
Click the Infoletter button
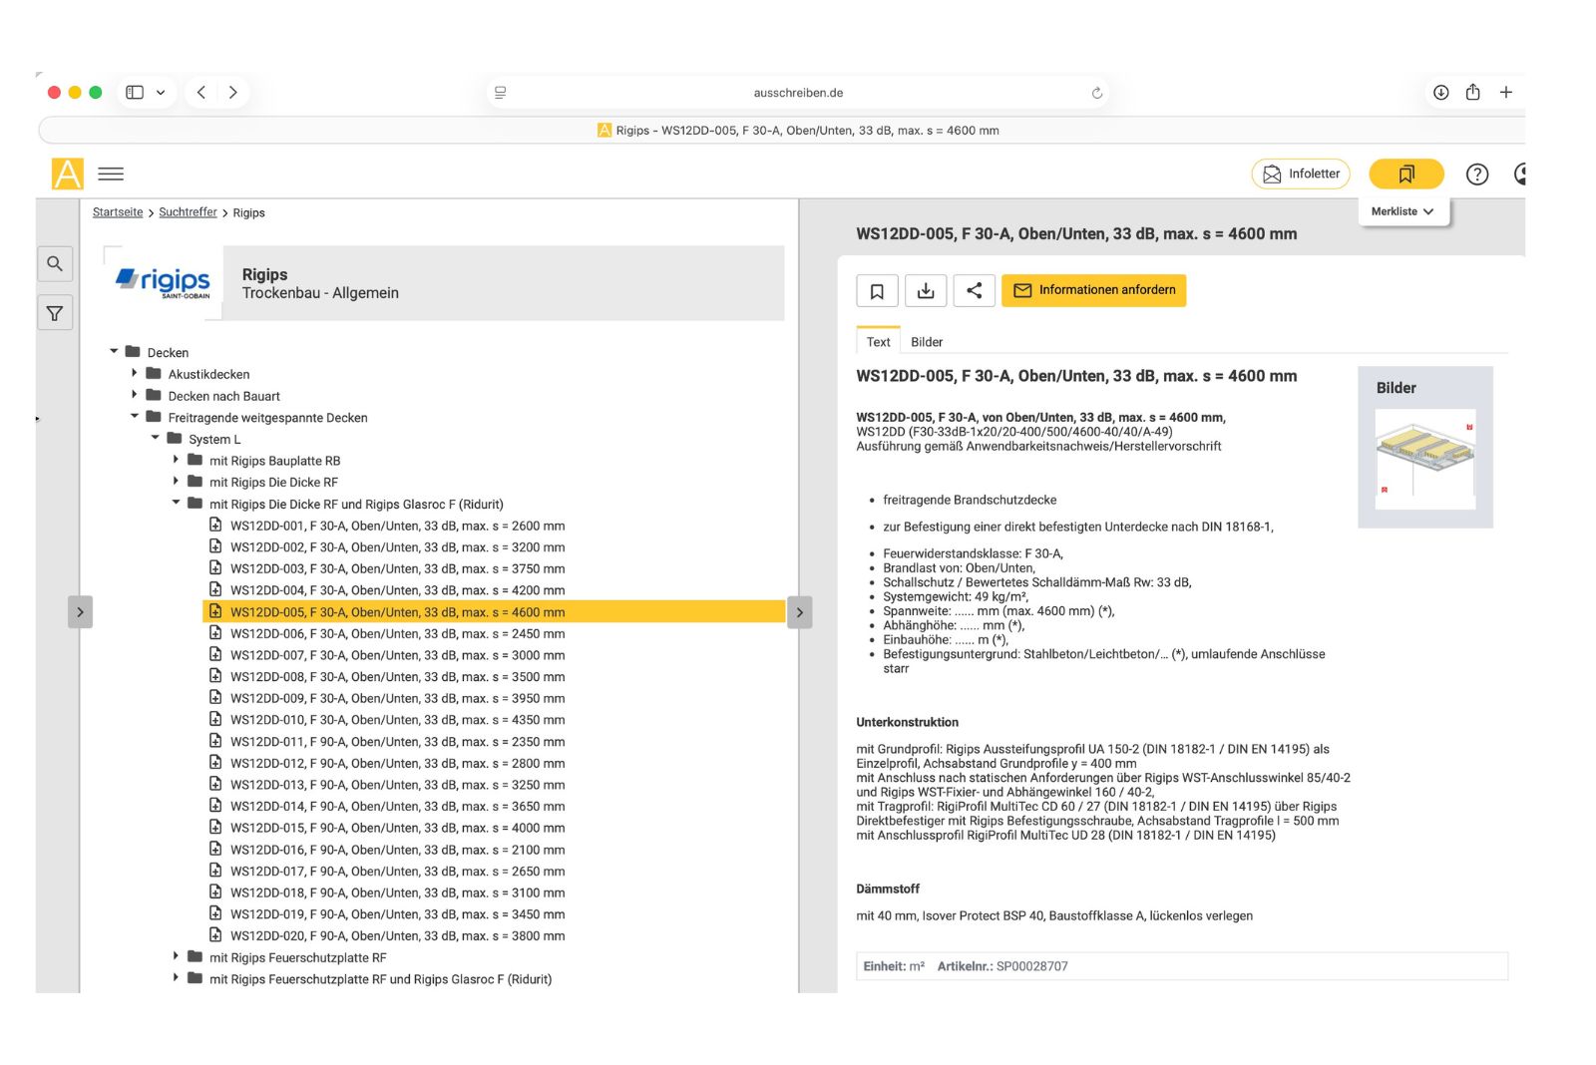coord(1301,174)
